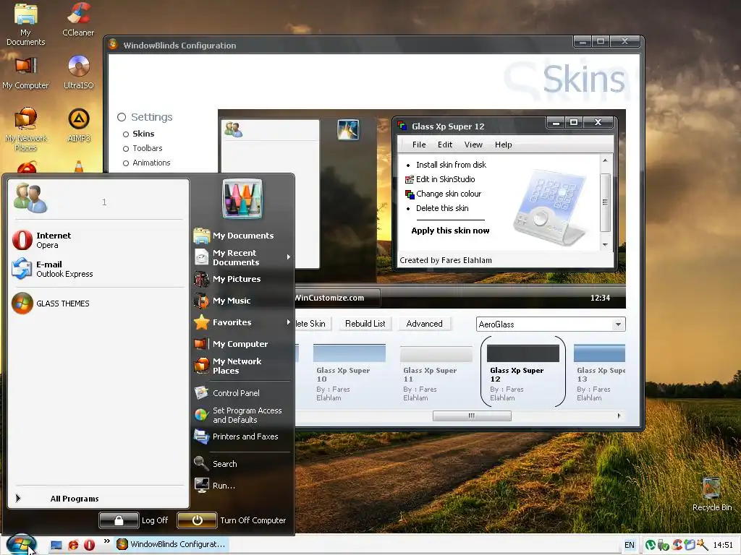
Task: Click Edit in SkinStudio link
Action: click(x=445, y=179)
